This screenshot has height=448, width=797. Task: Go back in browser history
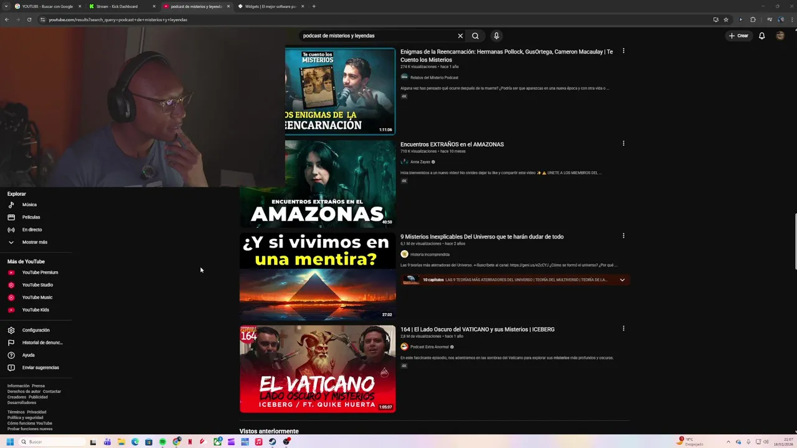point(6,19)
